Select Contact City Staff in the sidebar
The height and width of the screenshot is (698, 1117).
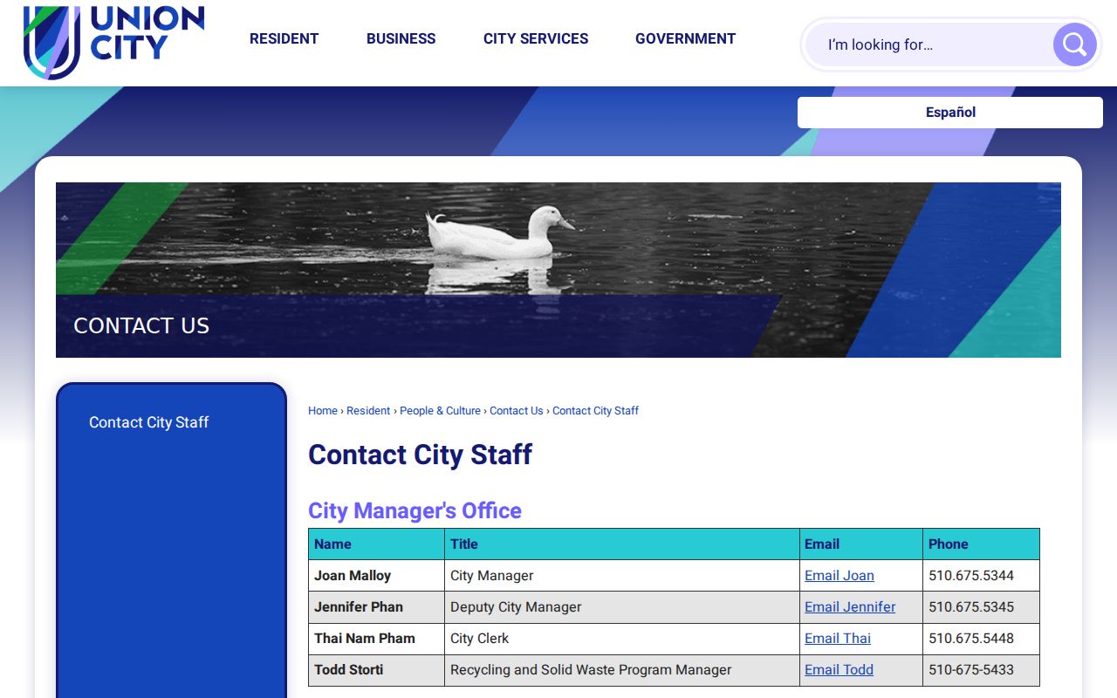click(149, 422)
